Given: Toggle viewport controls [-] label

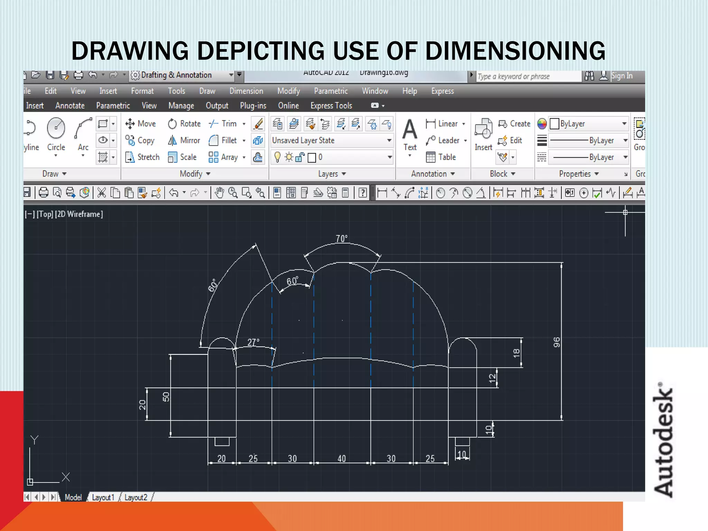Looking at the screenshot, I should coord(30,214).
